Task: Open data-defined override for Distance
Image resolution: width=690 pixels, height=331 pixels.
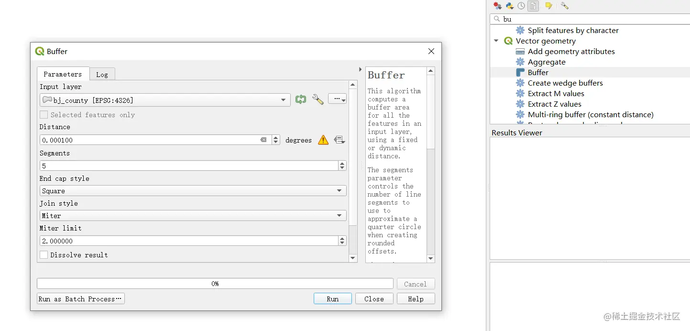Action: 340,140
